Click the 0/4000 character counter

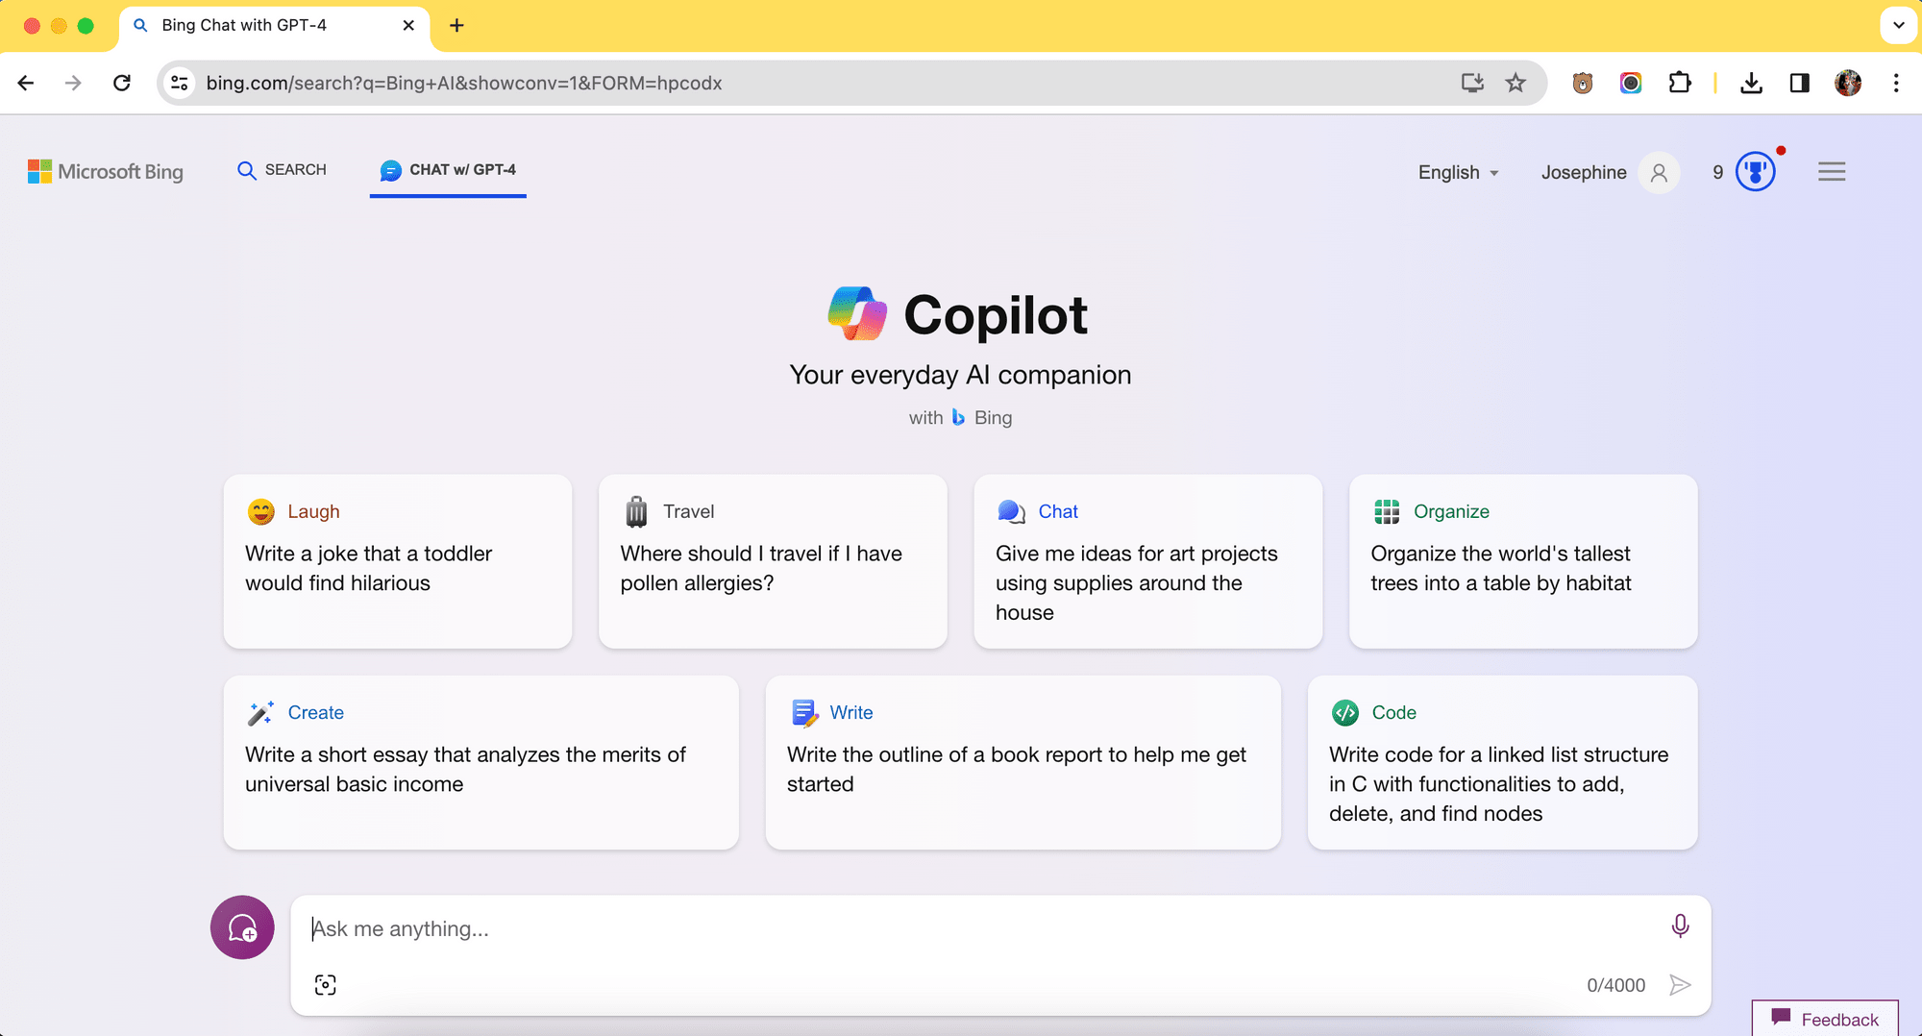tap(1615, 985)
